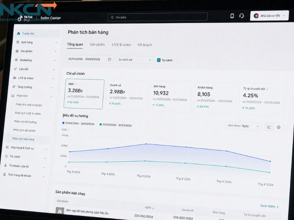Screen dimensions: 294x220
Task: Click the Xem thêm link
Action: [269, 206]
